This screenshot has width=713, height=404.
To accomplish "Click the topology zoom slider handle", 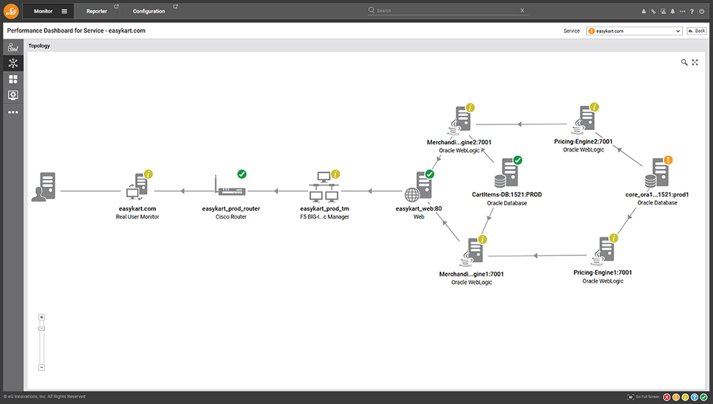I will click(x=42, y=329).
